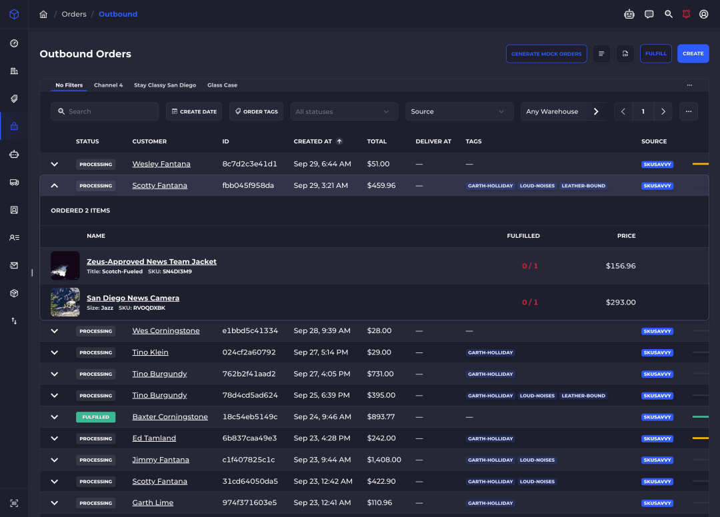Viewport: 720px width, 517px height.
Task: Click the yellow progress bar on Wesley row
Action: [x=700, y=165]
